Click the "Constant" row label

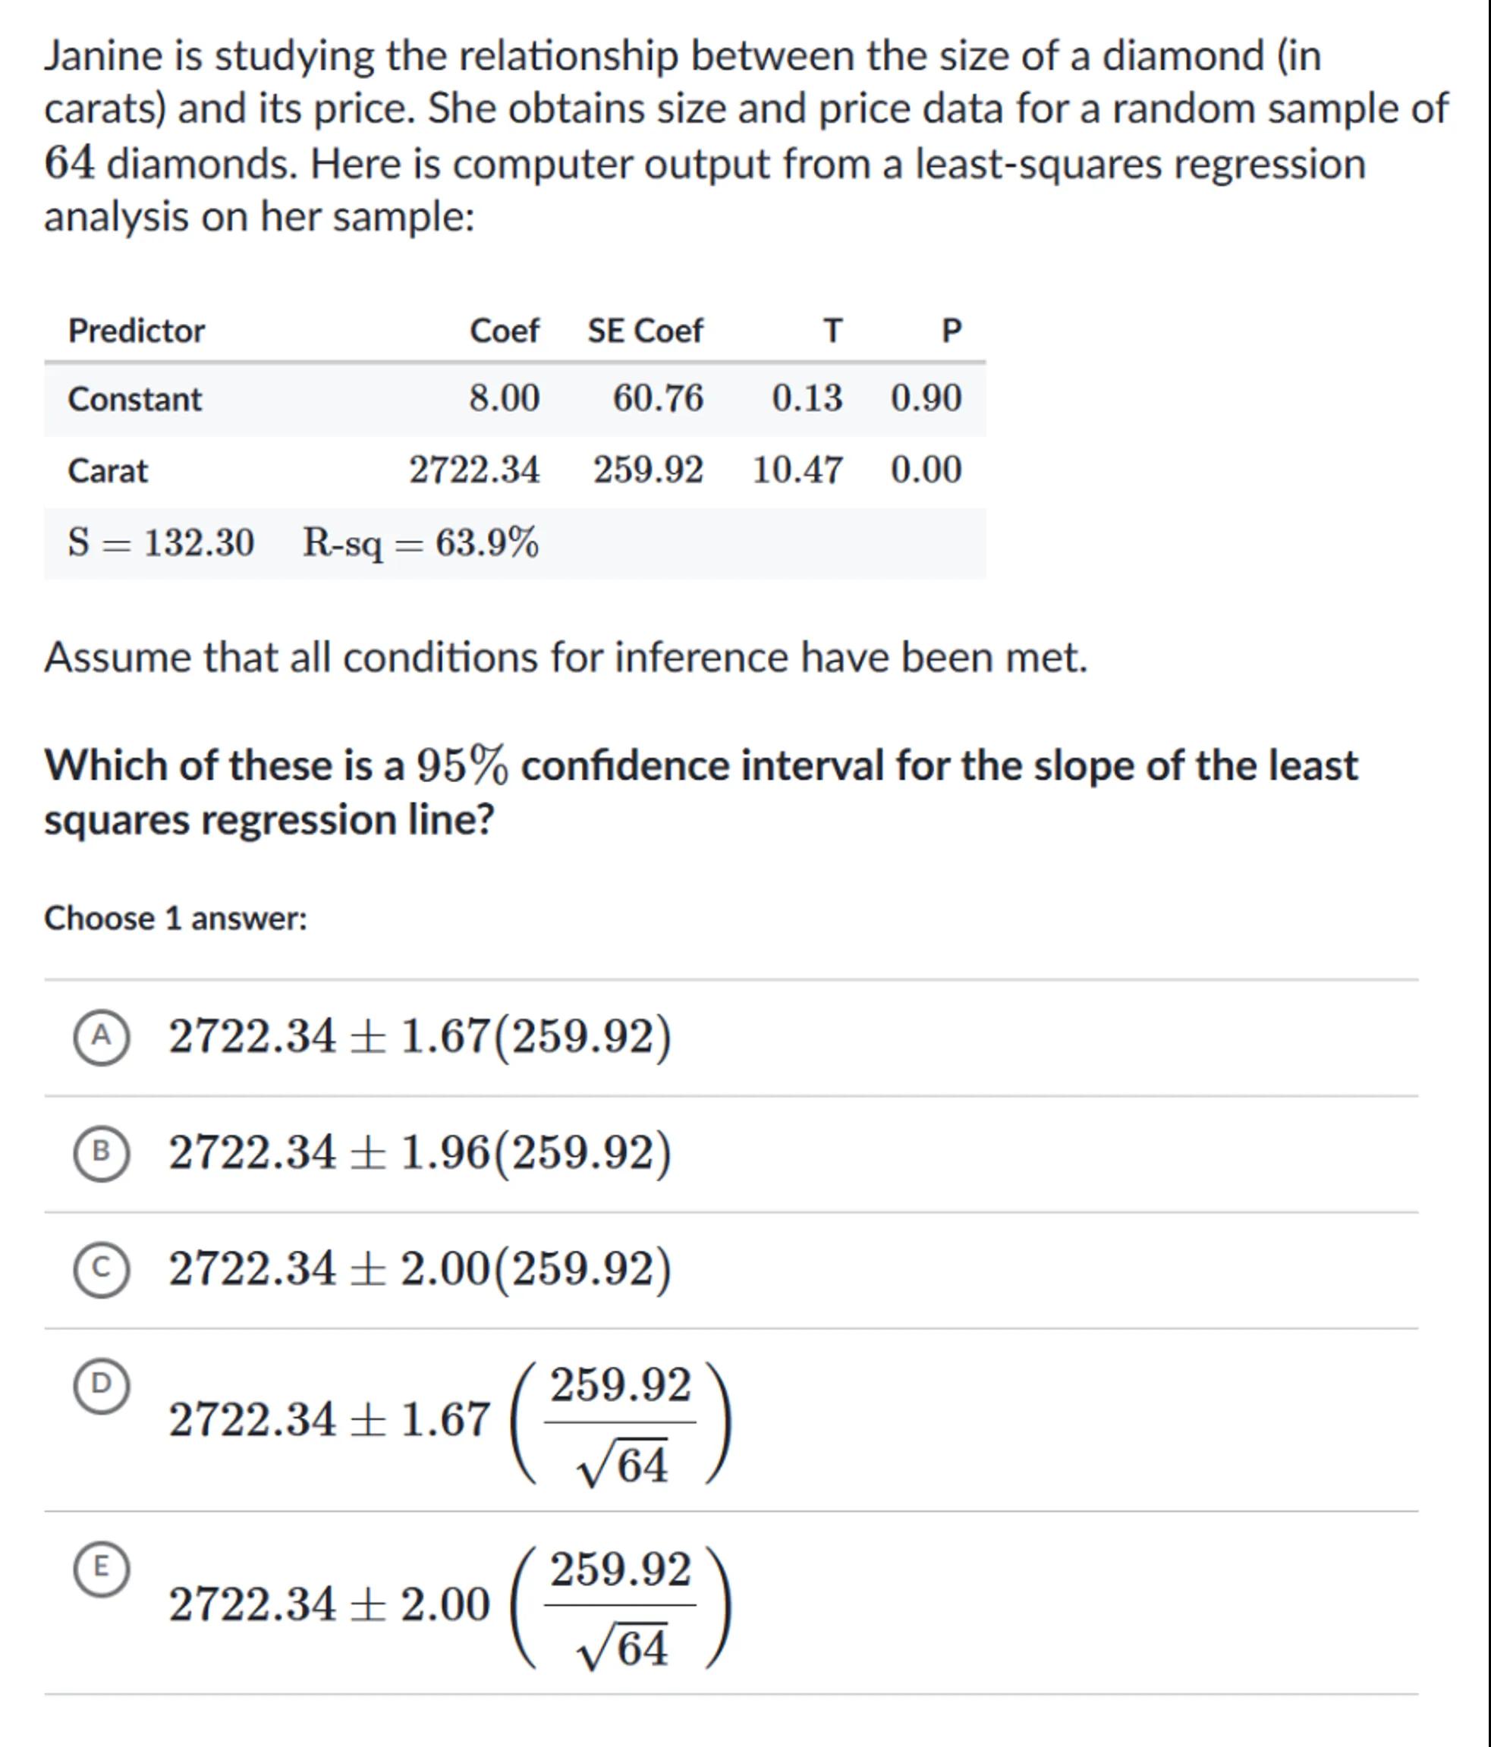(x=135, y=399)
